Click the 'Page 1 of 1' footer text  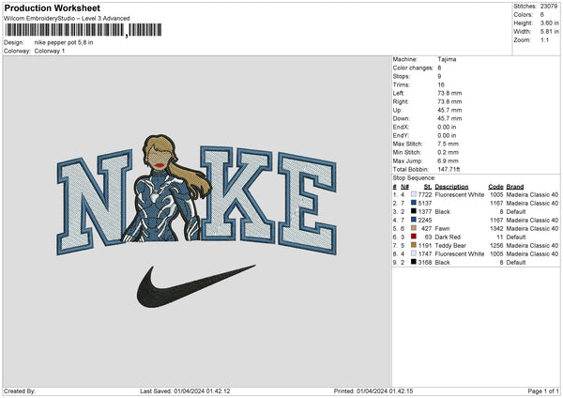point(543,390)
